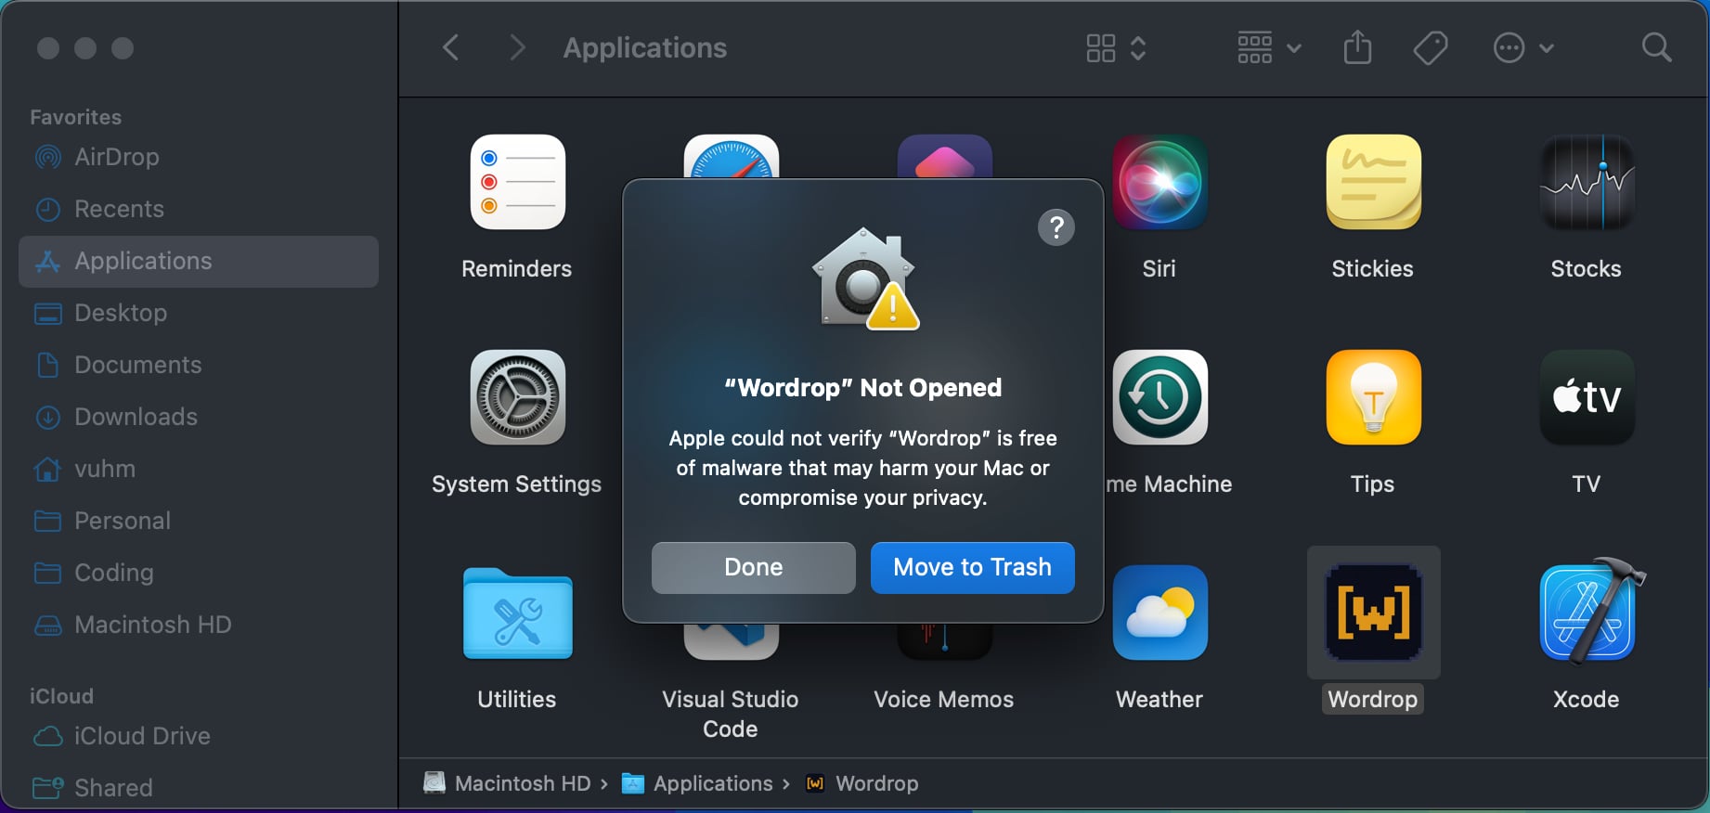Expand the More actions ellipsis menu
Viewport: 1710px width, 813px height.
[1523, 47]
